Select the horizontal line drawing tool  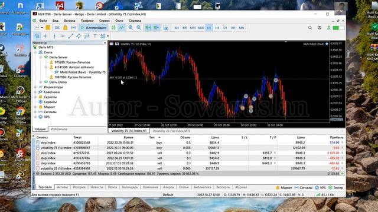63,36
